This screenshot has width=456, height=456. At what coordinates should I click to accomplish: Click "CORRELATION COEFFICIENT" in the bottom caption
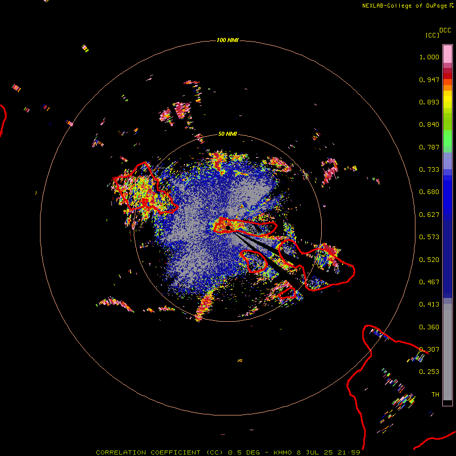[148, 452]
